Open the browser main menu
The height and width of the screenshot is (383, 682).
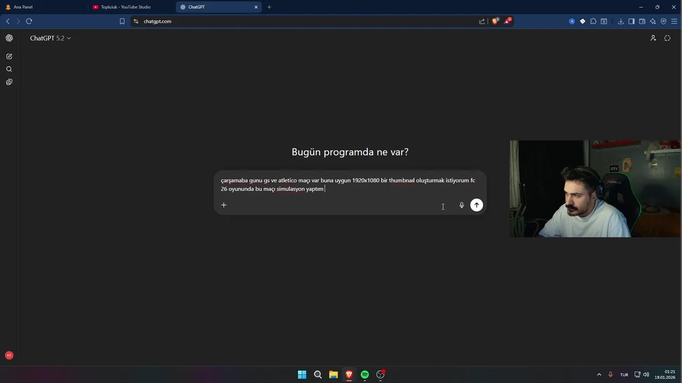pos(674,21)
